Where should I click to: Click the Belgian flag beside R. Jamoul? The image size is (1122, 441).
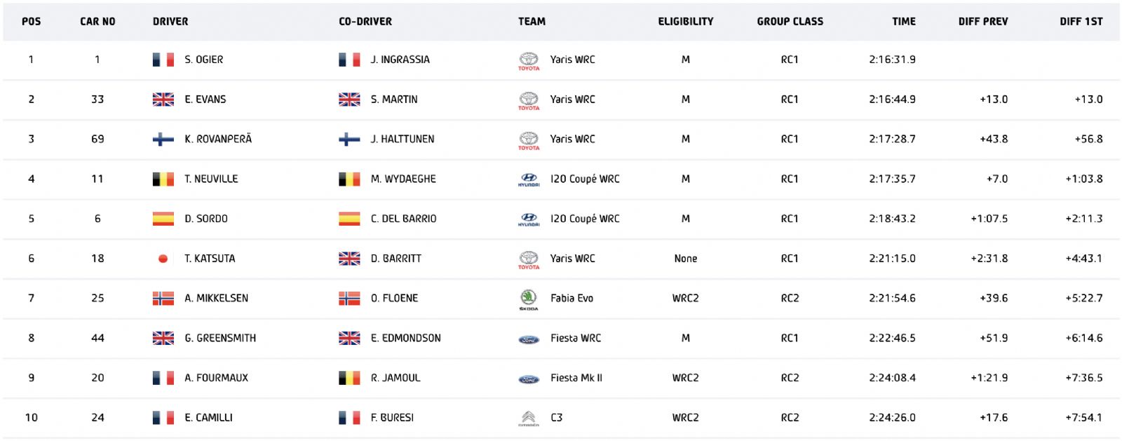tap(349, 378)
